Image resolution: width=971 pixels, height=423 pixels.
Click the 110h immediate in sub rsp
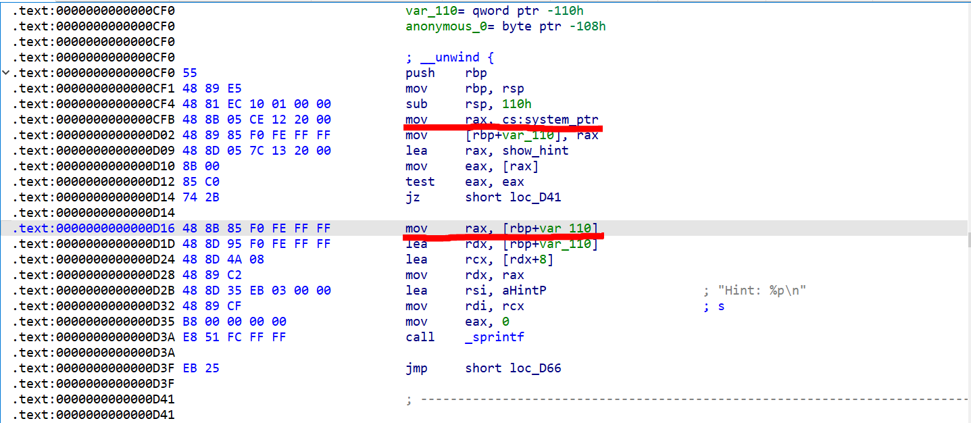point(517,104)
